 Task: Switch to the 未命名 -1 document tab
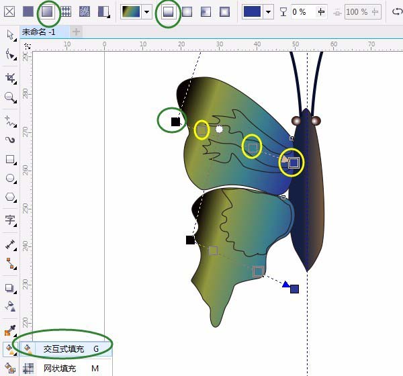point(38,32)
